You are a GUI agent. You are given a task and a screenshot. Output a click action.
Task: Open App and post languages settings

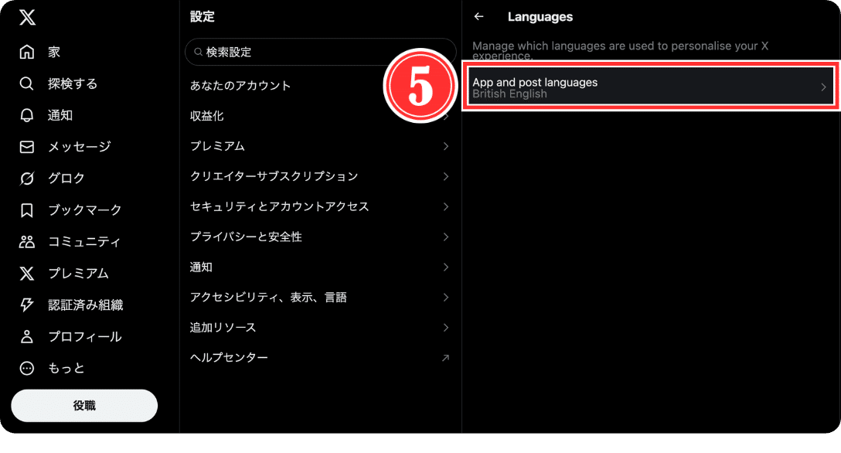[x=649, y=86]
